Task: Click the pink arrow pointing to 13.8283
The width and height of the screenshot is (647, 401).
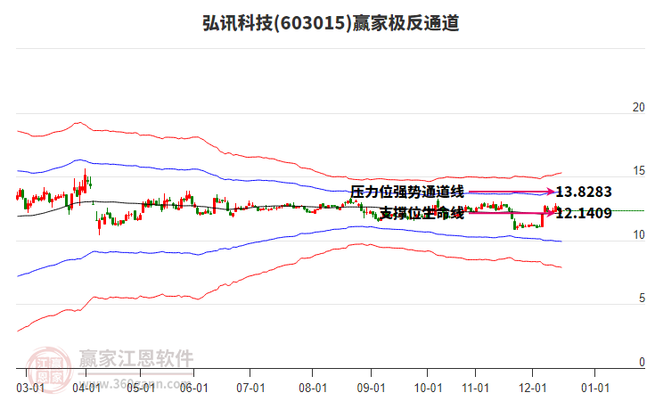Action: point(512,192)
